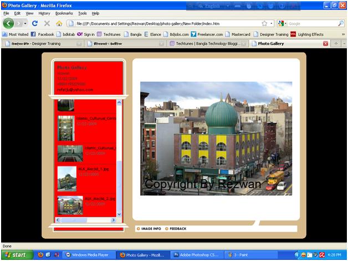Open the Facebook bookmark

(42, 34)
